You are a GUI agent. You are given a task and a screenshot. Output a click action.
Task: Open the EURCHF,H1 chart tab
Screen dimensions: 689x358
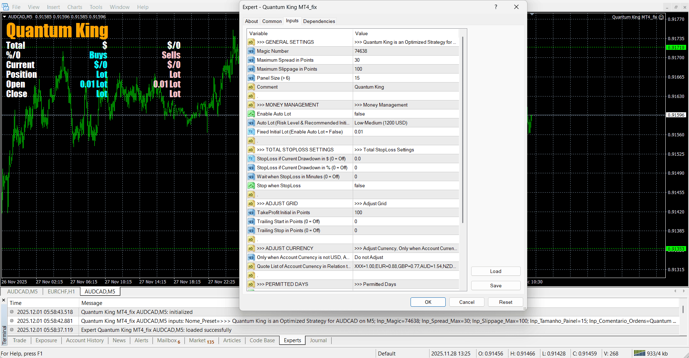(x=61, y=291)
